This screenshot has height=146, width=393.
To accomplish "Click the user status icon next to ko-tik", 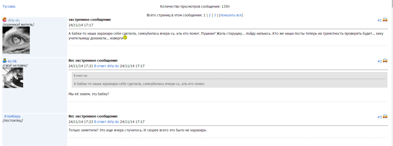I will pos(5,61).
